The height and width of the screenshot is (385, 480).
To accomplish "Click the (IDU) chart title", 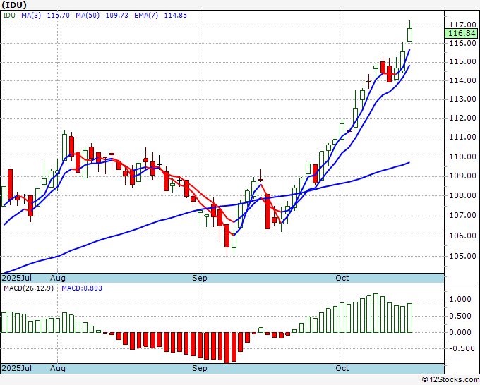I will pyautogui.click(x=14, y=5).
